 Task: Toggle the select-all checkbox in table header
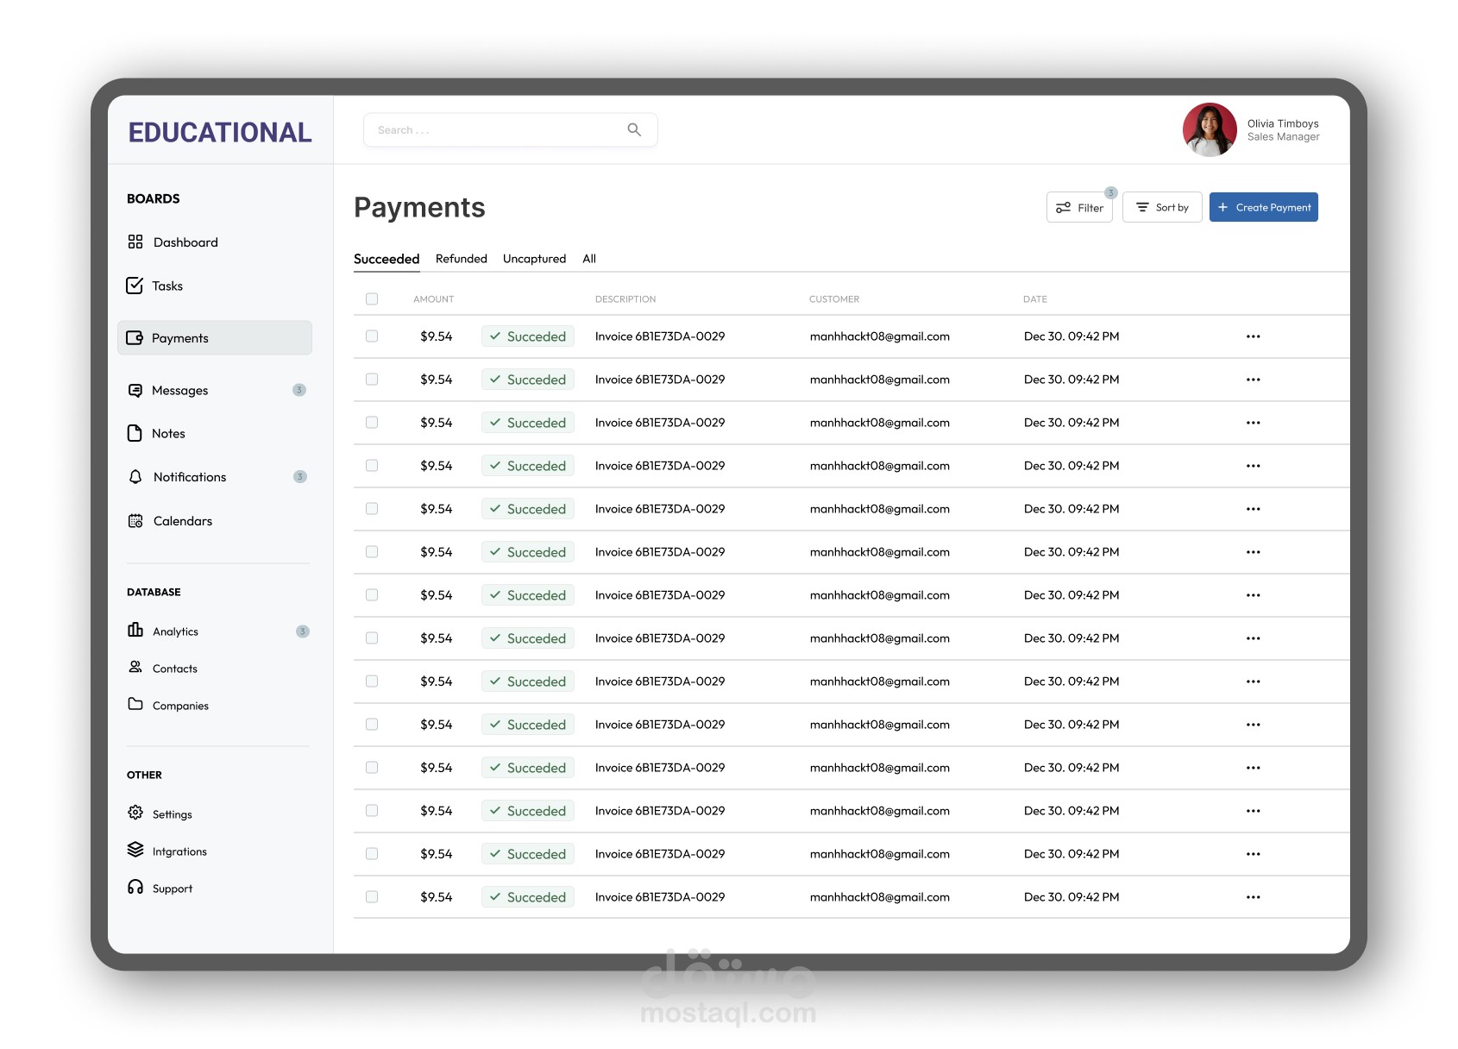(x=372, y=298)
